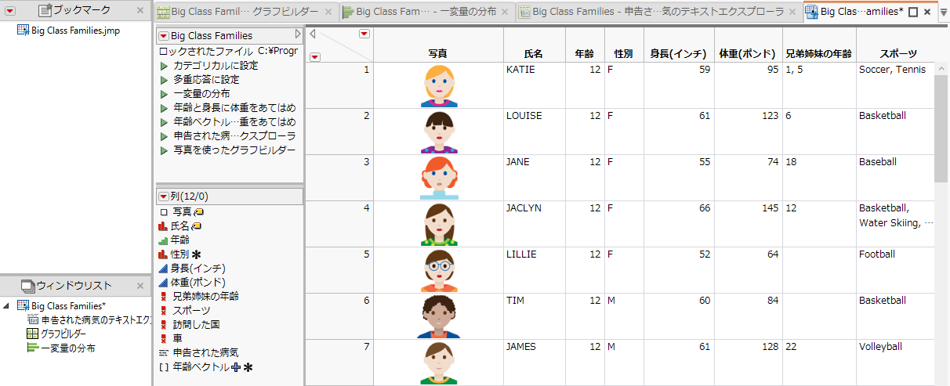Viewport: 950px width, 386px height.
Task: Select グラフビルダー in window list
Action: pyautogui.click(x=62, y=334)
